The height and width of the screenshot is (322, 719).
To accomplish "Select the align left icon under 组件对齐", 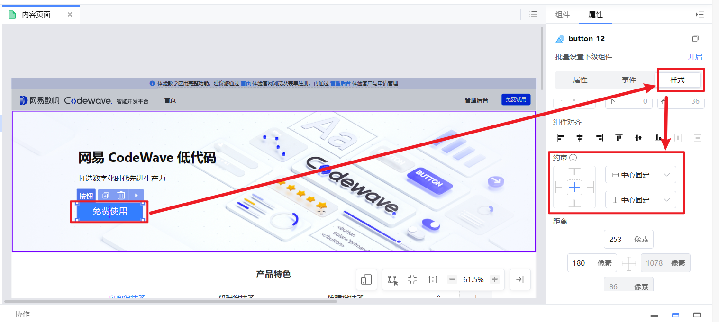I will [560, 138].
